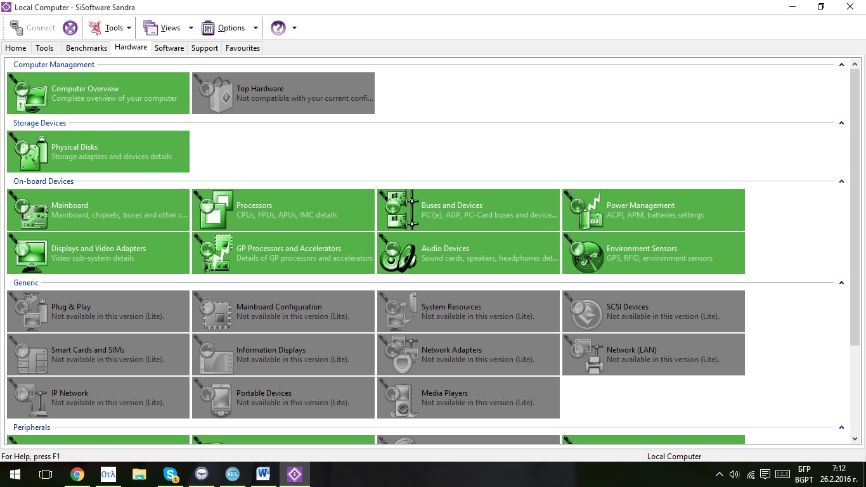Viewport: 866px width, 487px height.
Task: Collapse the Computer Management section
Action: click(841, 65)
